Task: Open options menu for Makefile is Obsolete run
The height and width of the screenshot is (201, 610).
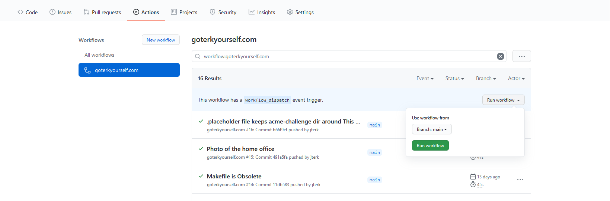Action: (x=520, y=180)
